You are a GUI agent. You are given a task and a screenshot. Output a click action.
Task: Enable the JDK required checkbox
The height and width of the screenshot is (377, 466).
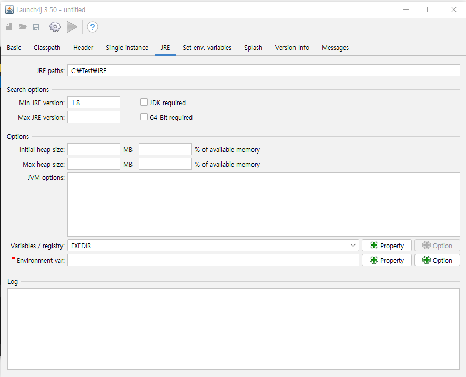click(144, 102)
